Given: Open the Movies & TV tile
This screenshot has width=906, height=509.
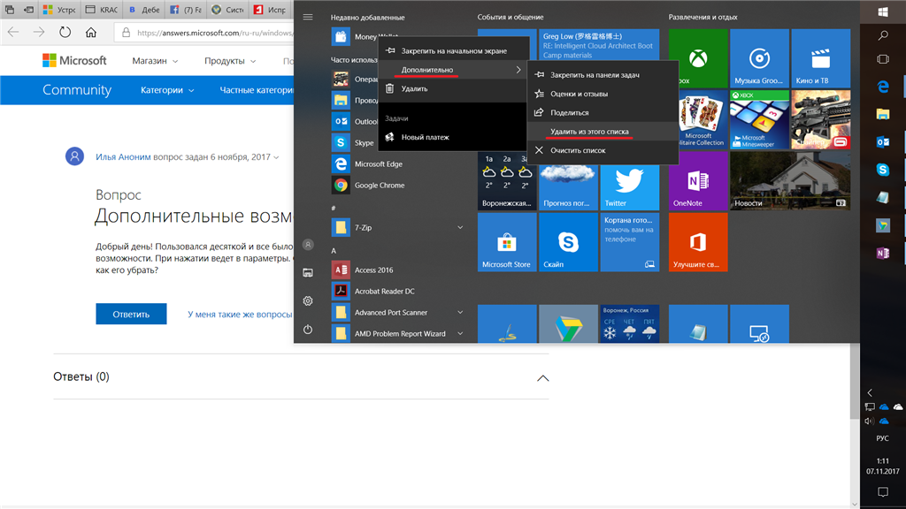Looking at the screenshot, I should click(x=820, y=58).
